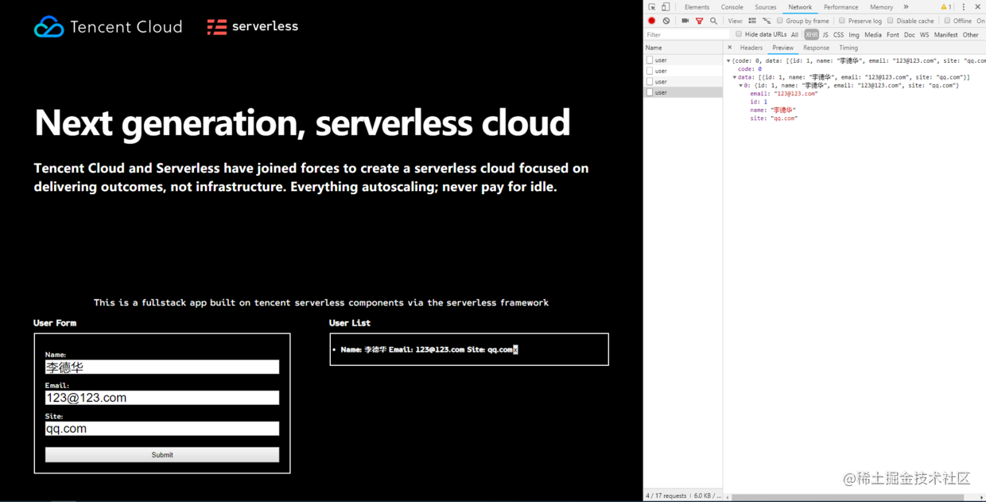986x502 pixels.
Task: Filter requests by Other
Action: coord(971,35)
